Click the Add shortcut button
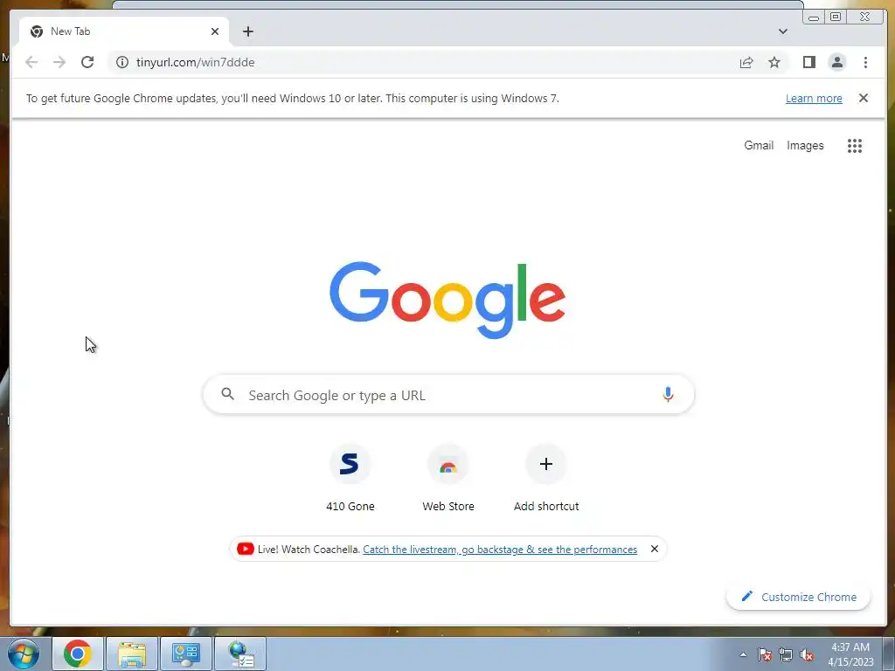 tap(545, 479)
